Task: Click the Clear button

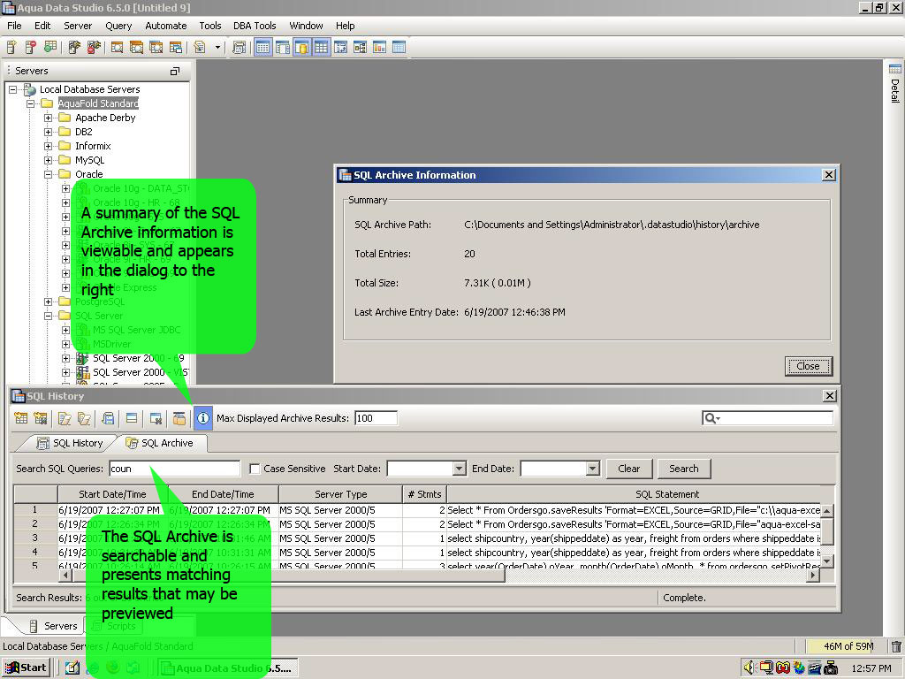Action: pyautogui.click(x=629, y=469)
